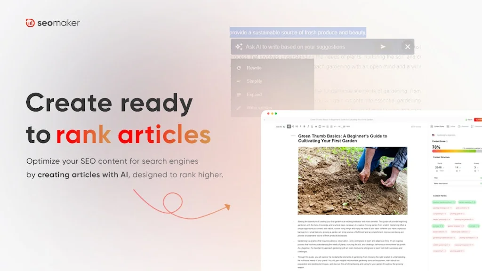
Task: Click the Ask AI button in the editor toolbar
Action: click(x=280, y=127)
